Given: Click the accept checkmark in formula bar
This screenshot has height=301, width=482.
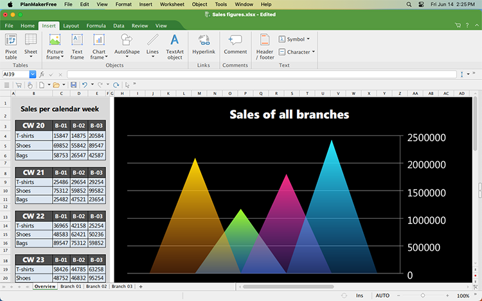Looking at the screenshot, I should pyautogui.click(x=51, y=74).
